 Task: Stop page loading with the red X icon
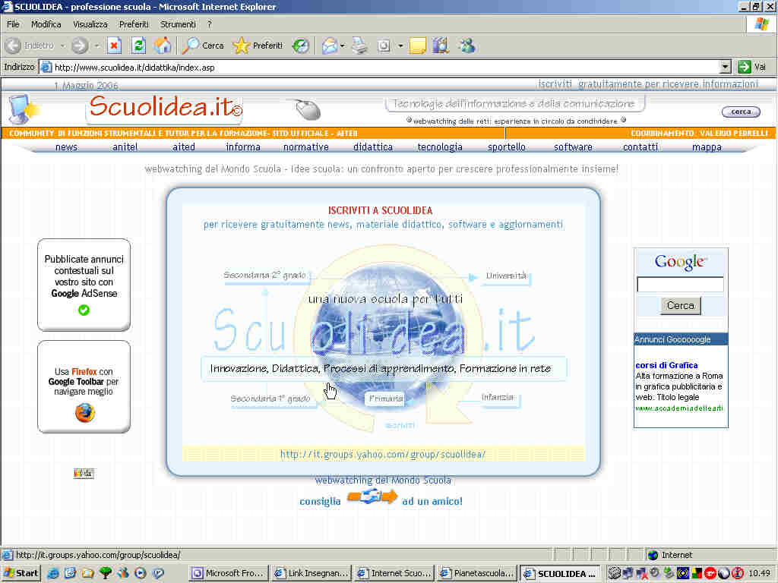114,46
